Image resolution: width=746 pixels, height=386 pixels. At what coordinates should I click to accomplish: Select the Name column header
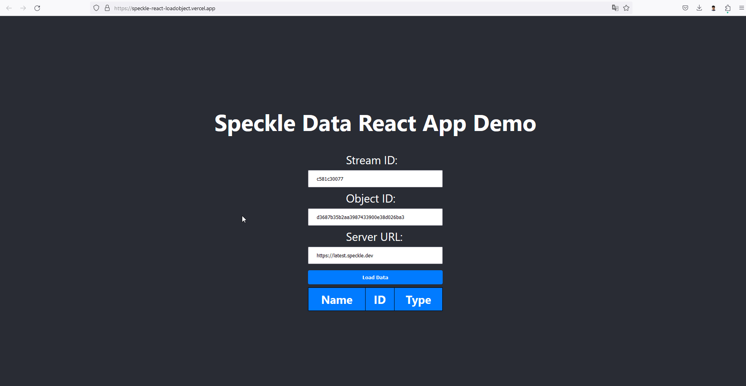pyautogui.click(x=337, y=300)
